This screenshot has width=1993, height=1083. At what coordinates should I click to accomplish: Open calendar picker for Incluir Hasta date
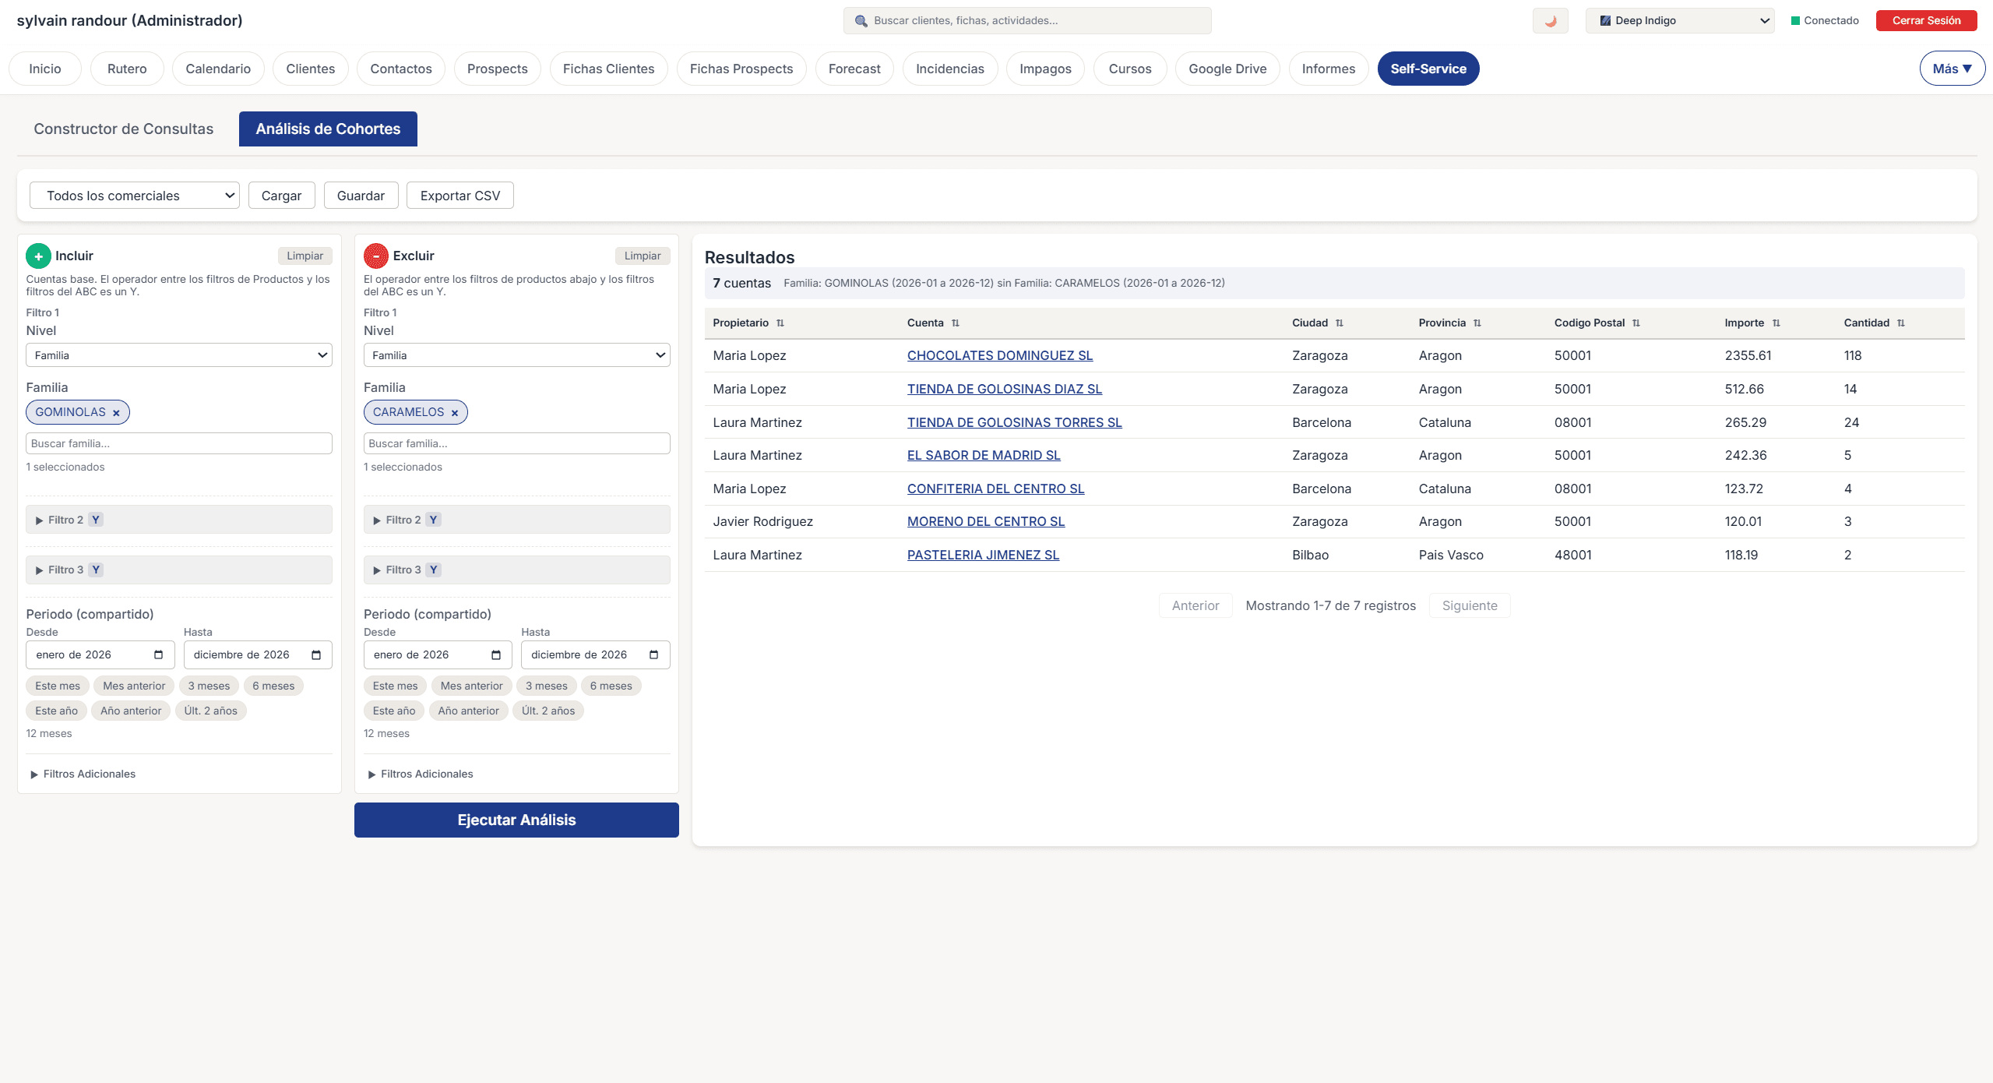[316, 654]
